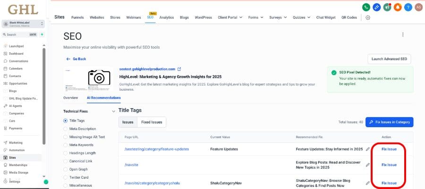Switch to the Funnels tab
This screenshot has width=425, height=189.
(77, 17)
